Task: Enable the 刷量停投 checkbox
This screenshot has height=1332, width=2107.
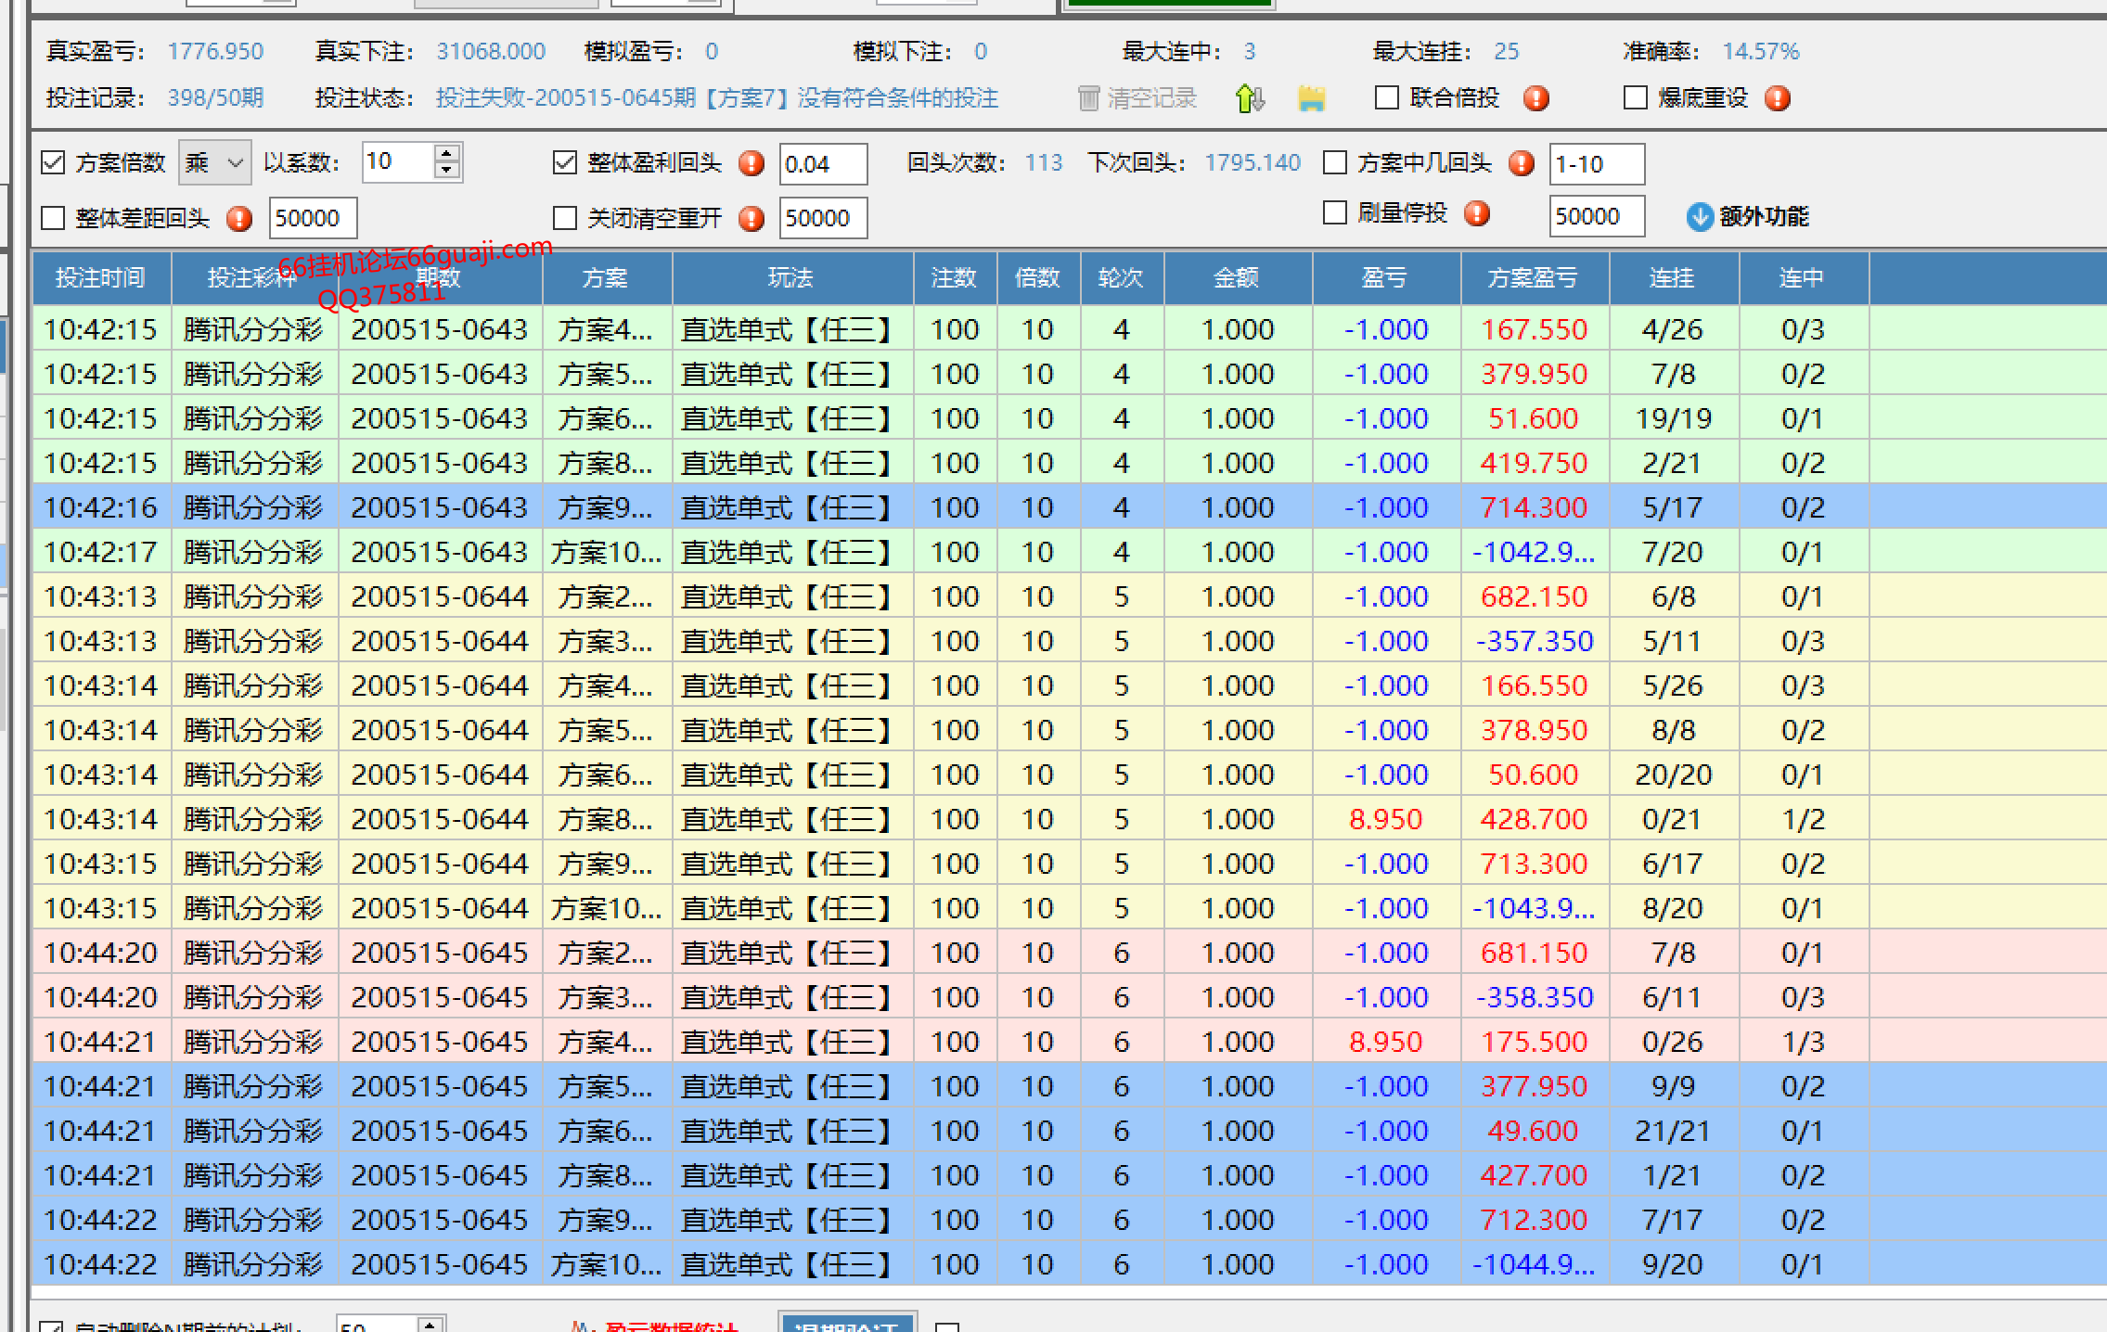Action: click(1335, 213)
